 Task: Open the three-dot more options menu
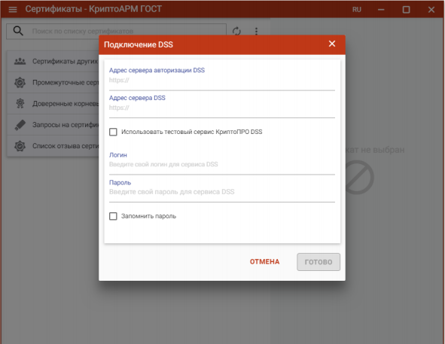point(256,31)
